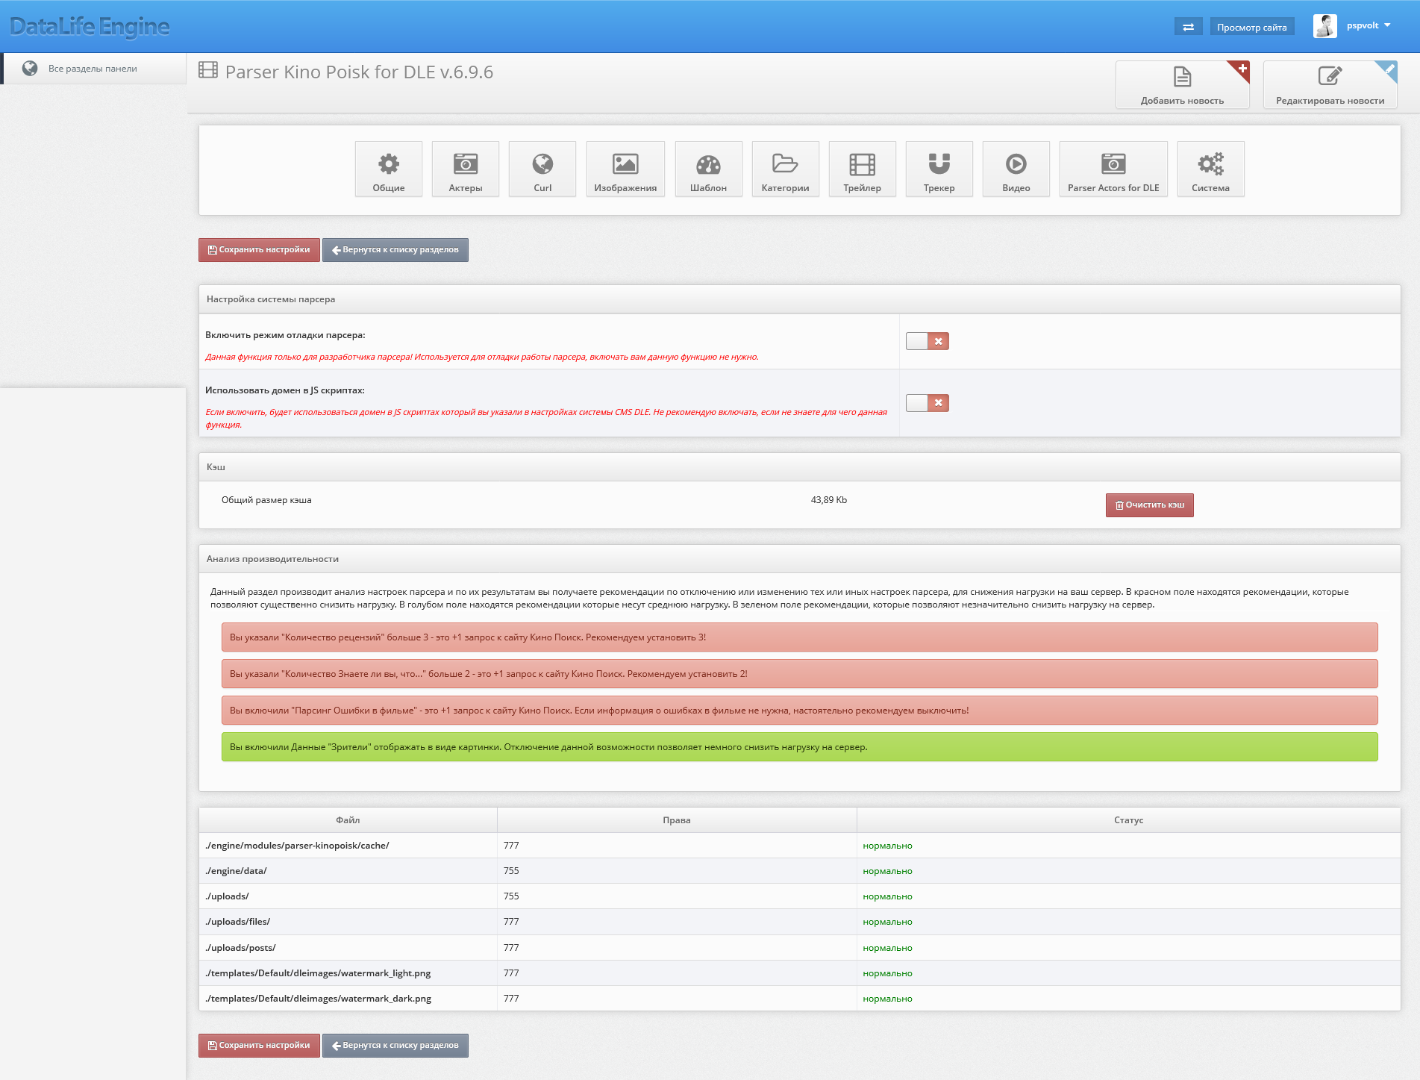1420x1080 pixels.
Task: Click bottom Вернутся к списку разделов button
Action: tap(395, 1046)
